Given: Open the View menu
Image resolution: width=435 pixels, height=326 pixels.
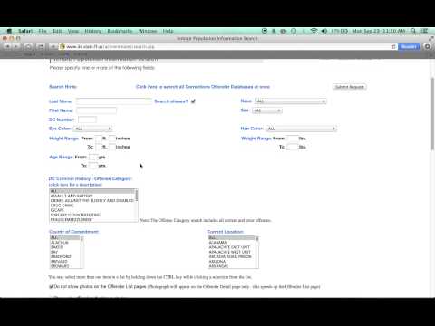Looking at the screenshot, I should coord(73,31).
